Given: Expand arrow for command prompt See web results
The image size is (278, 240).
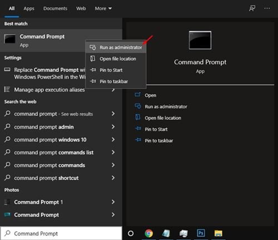Looking at the screenshot, I should 113,114.
